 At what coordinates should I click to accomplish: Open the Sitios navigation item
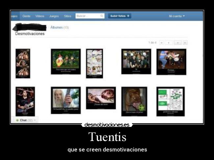(x=67, y=16)
